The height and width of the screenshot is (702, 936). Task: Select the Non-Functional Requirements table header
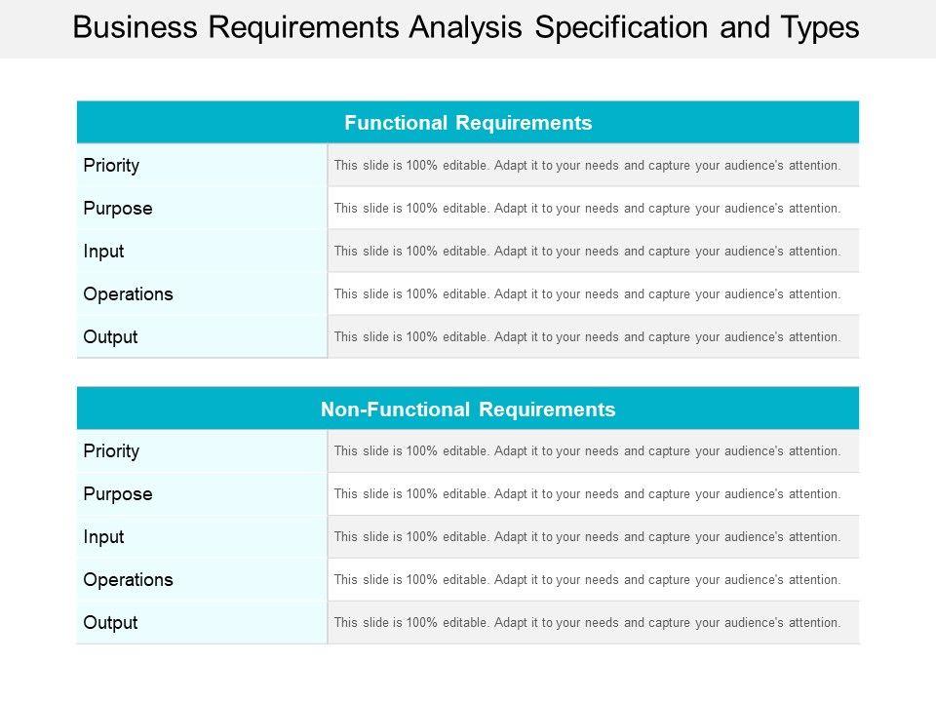(468, 409)
